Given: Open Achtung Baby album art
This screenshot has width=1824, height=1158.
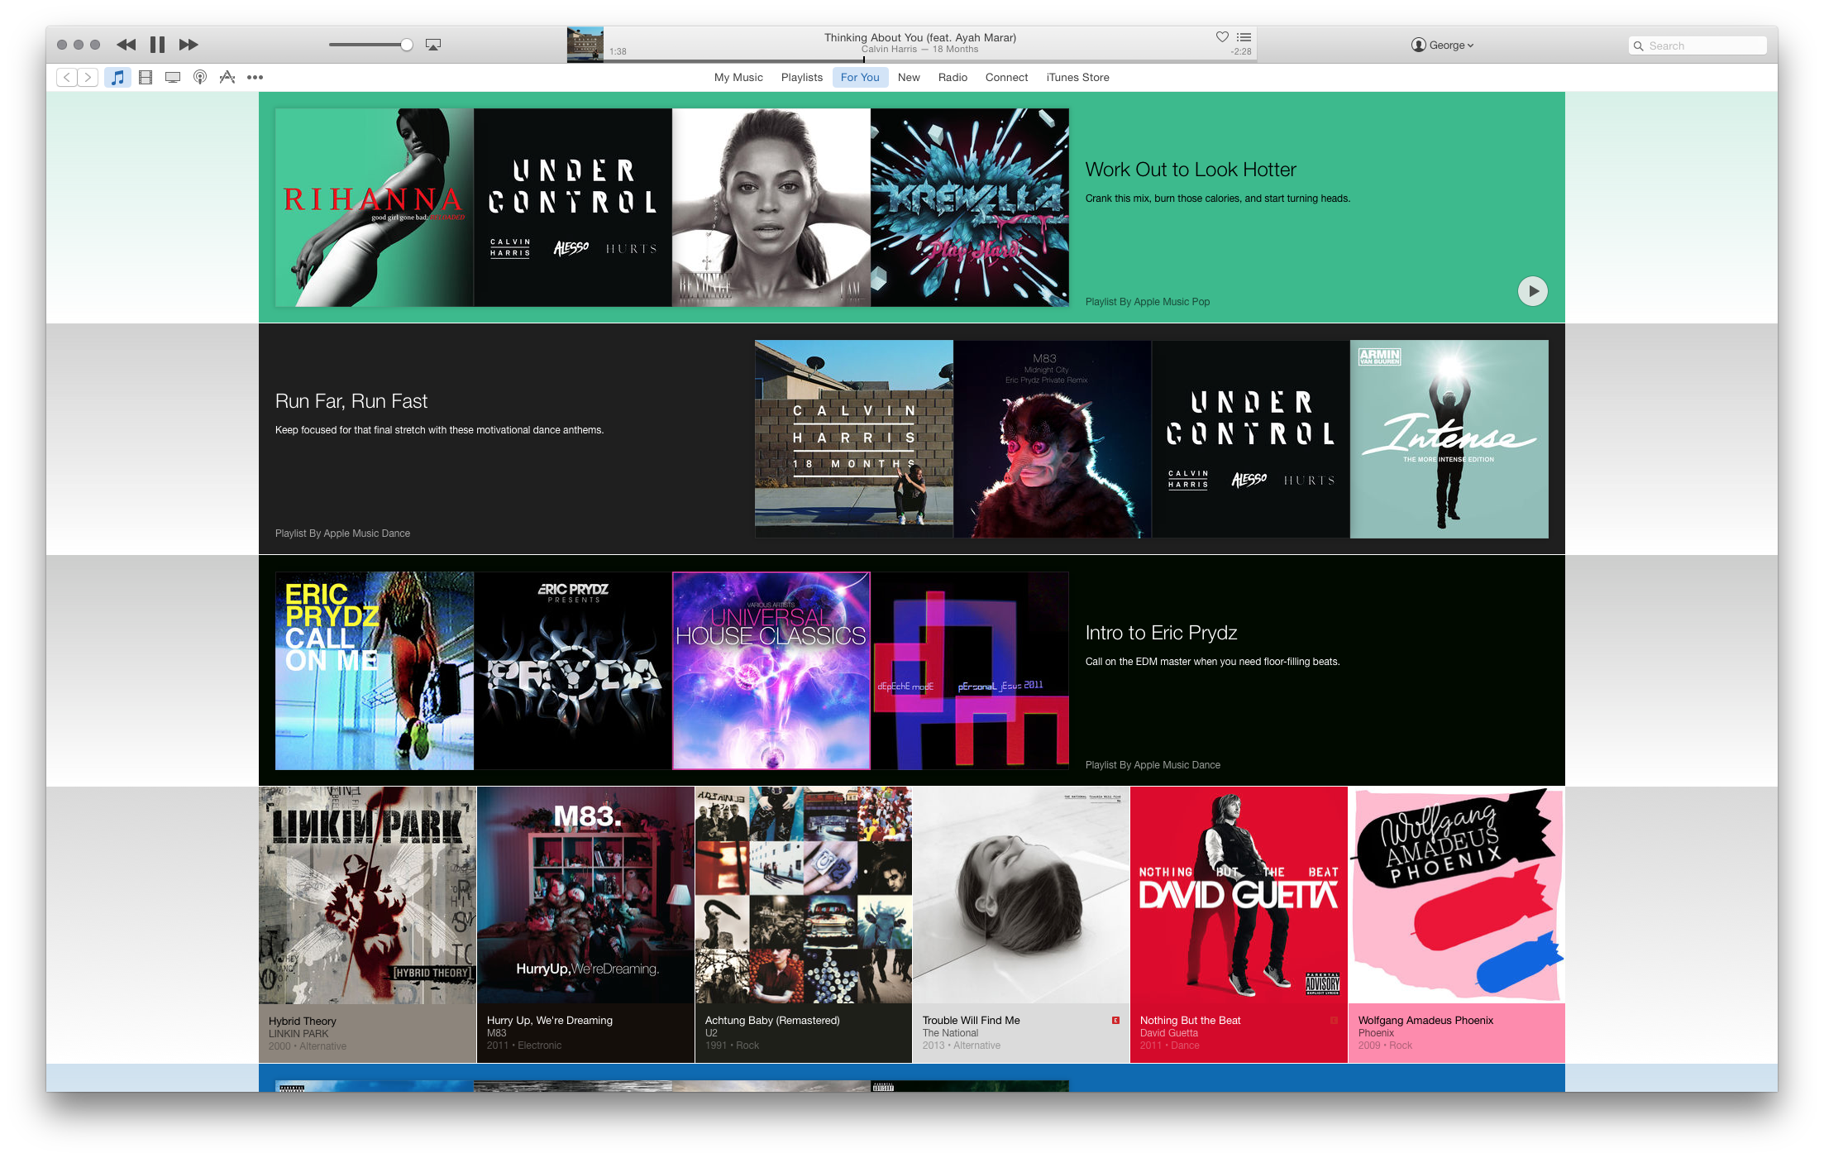Looking at the screenshot, I should point(804,895).
